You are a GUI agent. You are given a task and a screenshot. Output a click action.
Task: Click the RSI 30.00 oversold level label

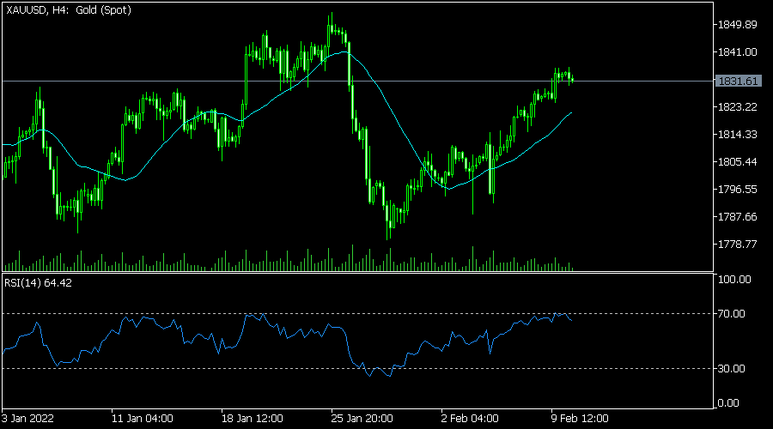[731, 368]
